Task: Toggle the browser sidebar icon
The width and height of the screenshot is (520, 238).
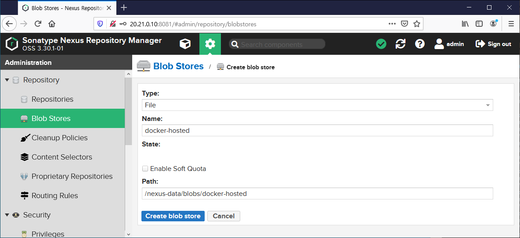Action: point(479,24)
